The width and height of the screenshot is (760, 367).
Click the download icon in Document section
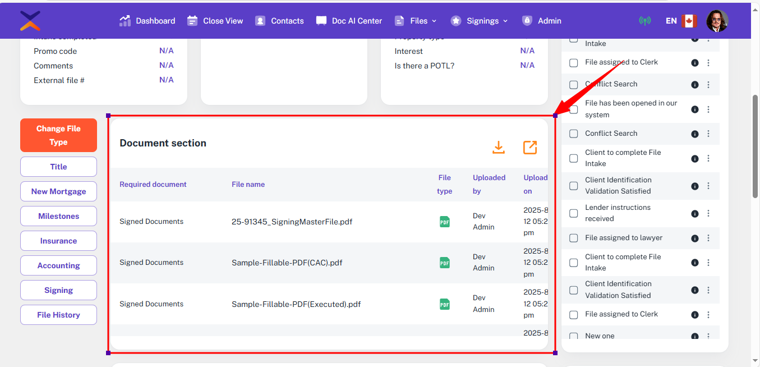click(498, 148)
